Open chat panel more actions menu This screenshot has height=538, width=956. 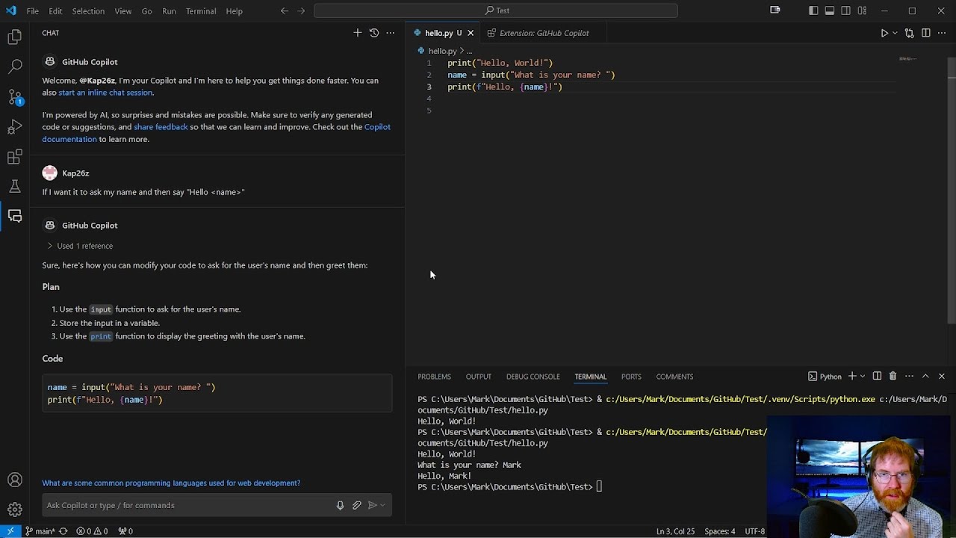(391, 33)
